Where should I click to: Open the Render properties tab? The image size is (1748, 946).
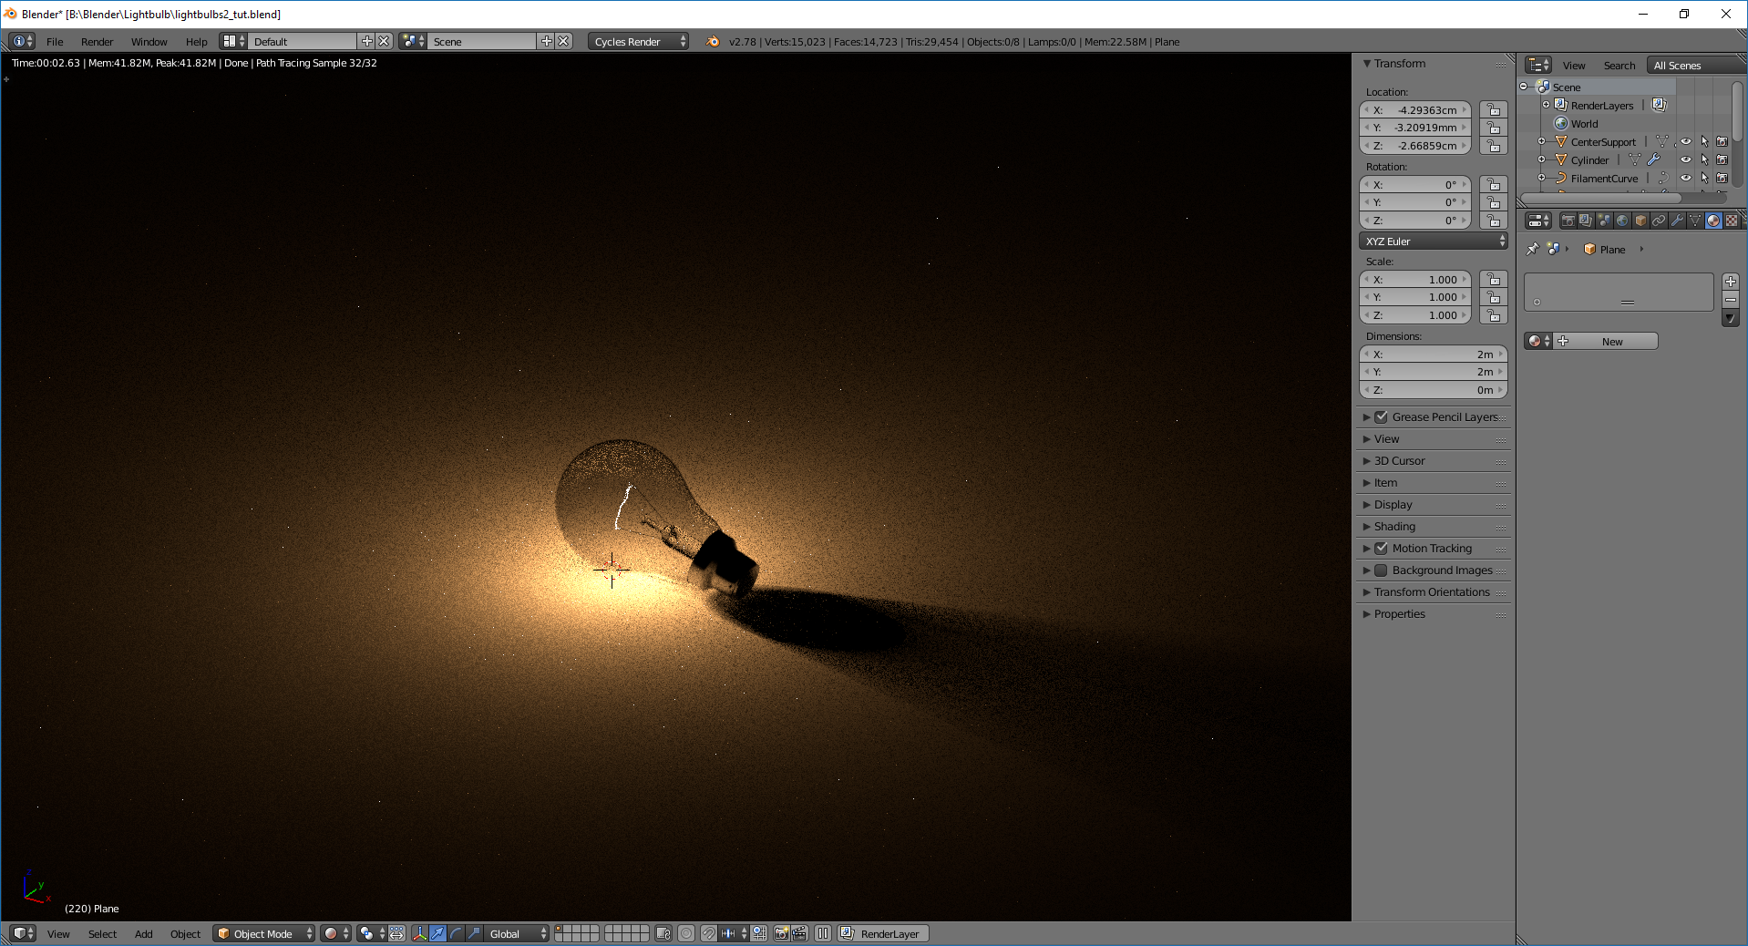[x=1568, y=221]
